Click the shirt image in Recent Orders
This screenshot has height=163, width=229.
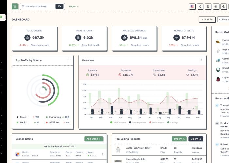(218, 51)
